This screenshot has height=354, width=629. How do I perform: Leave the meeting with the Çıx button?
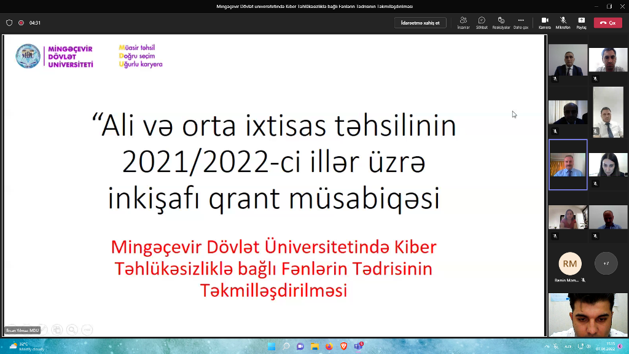pos(608,23)
